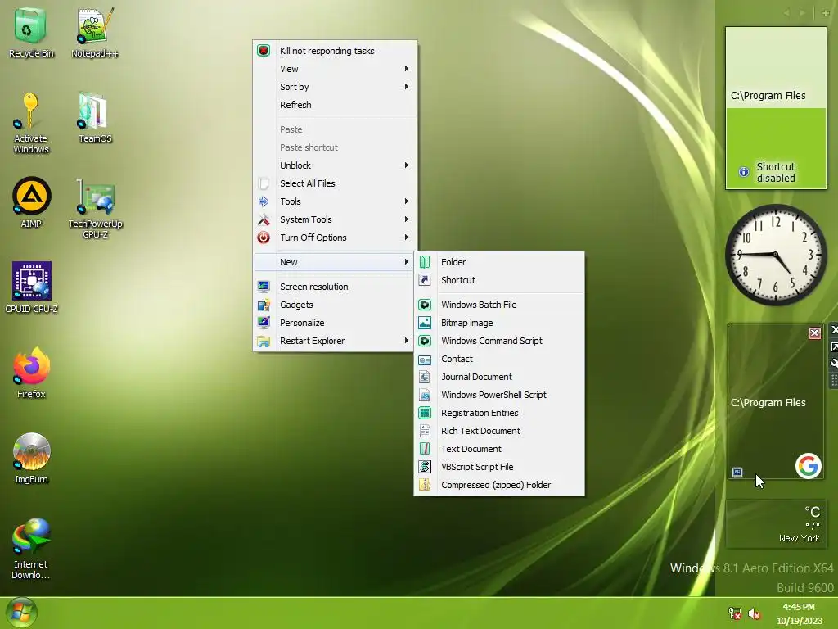The image size is (838, 629).
Task: Click the VBScript Script File icon
Action: pyautogui.click(x=425, y=467)
